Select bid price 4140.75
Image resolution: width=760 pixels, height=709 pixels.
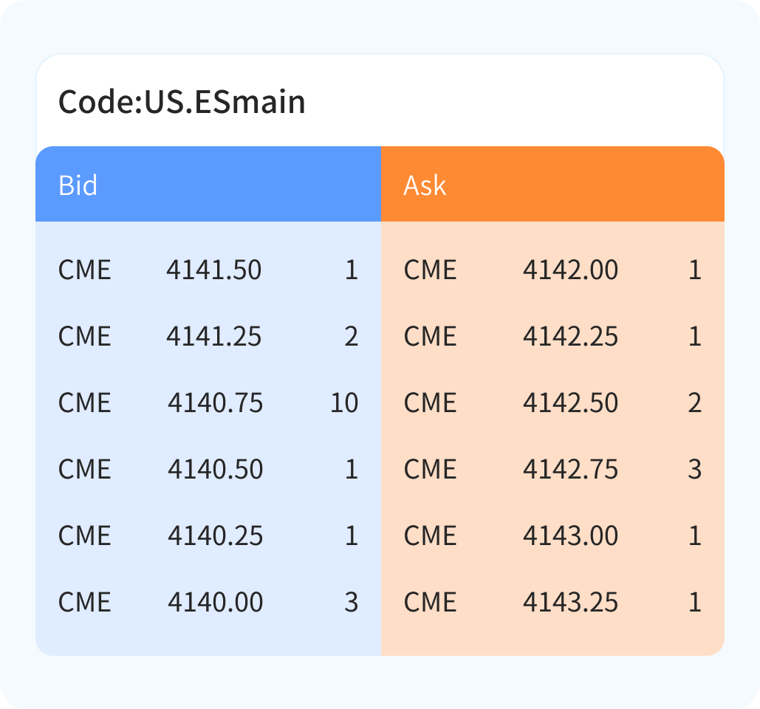click(x=215, y=403)
